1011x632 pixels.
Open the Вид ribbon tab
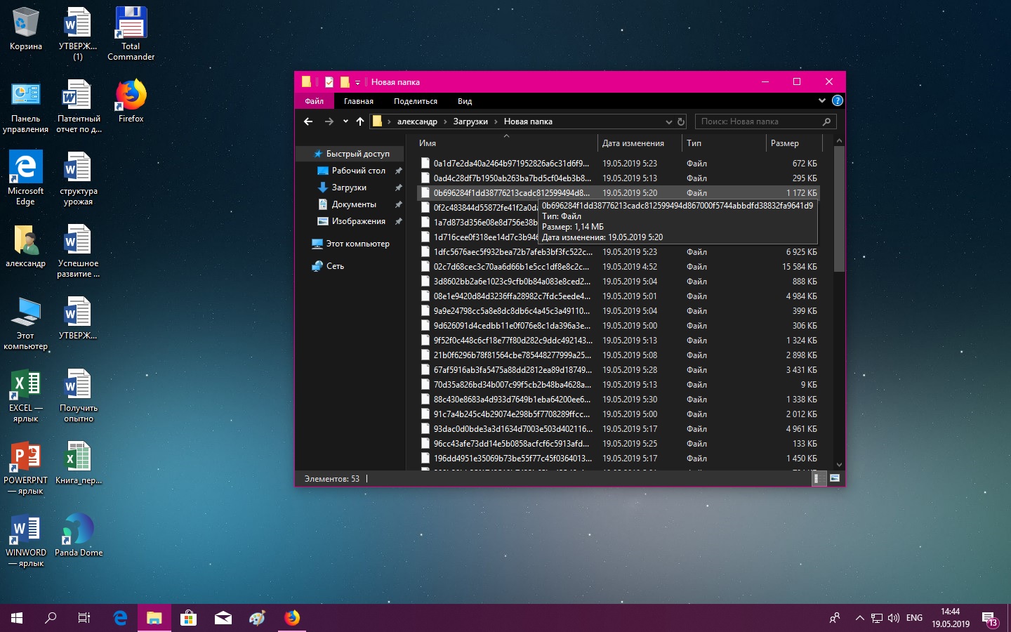(x=465, y=101)
